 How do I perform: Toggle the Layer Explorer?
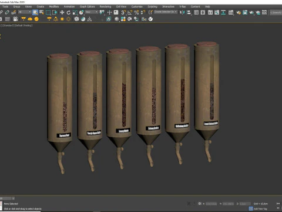pos(203,12)
